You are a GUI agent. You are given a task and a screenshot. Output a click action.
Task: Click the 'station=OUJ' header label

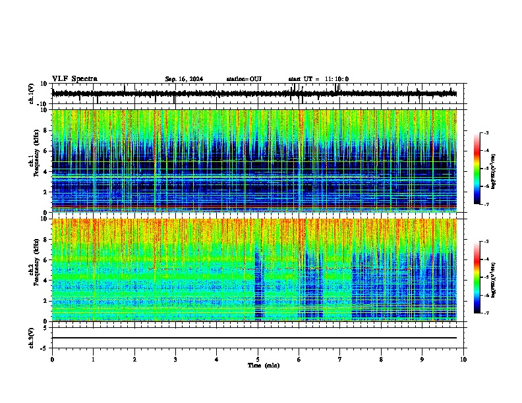click(x=244, y=79)
